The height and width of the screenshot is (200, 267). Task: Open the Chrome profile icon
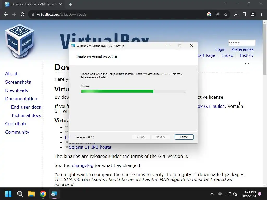click(x=253, y=15)
